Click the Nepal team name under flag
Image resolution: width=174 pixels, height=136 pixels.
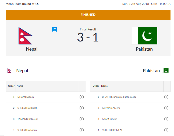pyautogui.click(x=32, y=49)
